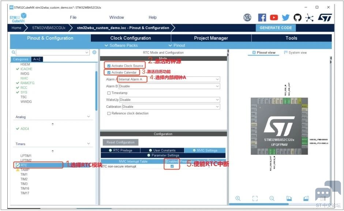Select Pinout & Configuration tab

click(50, 38)
